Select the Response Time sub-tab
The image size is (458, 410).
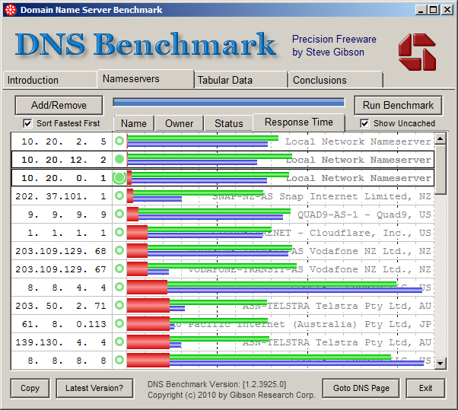point(299,122)
